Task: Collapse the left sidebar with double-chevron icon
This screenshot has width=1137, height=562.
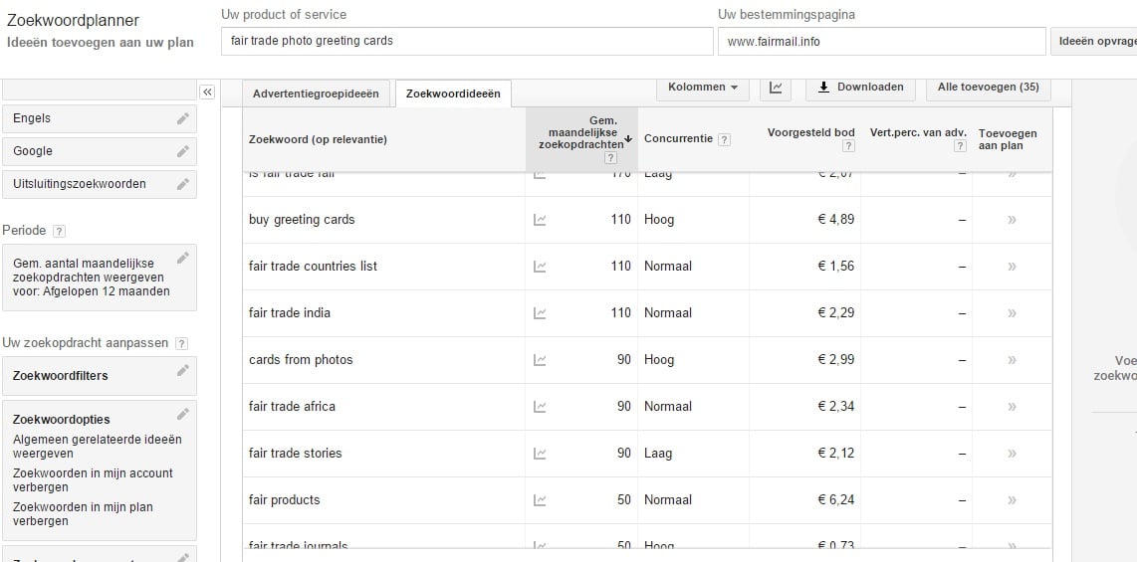Action: pyautogui.click(x=207, y=92)
